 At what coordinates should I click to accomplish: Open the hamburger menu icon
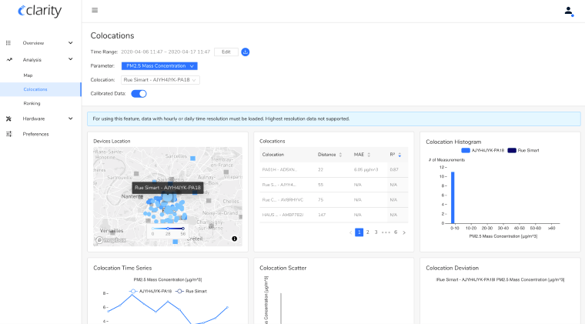[95, 11]
